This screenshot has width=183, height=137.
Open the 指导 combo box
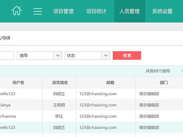click(39, 56)
